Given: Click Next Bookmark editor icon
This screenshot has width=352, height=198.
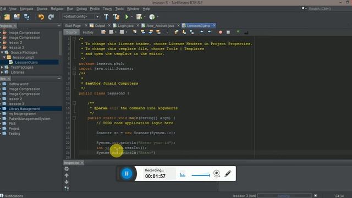Looking at the screenshot, I should (184, 32).
